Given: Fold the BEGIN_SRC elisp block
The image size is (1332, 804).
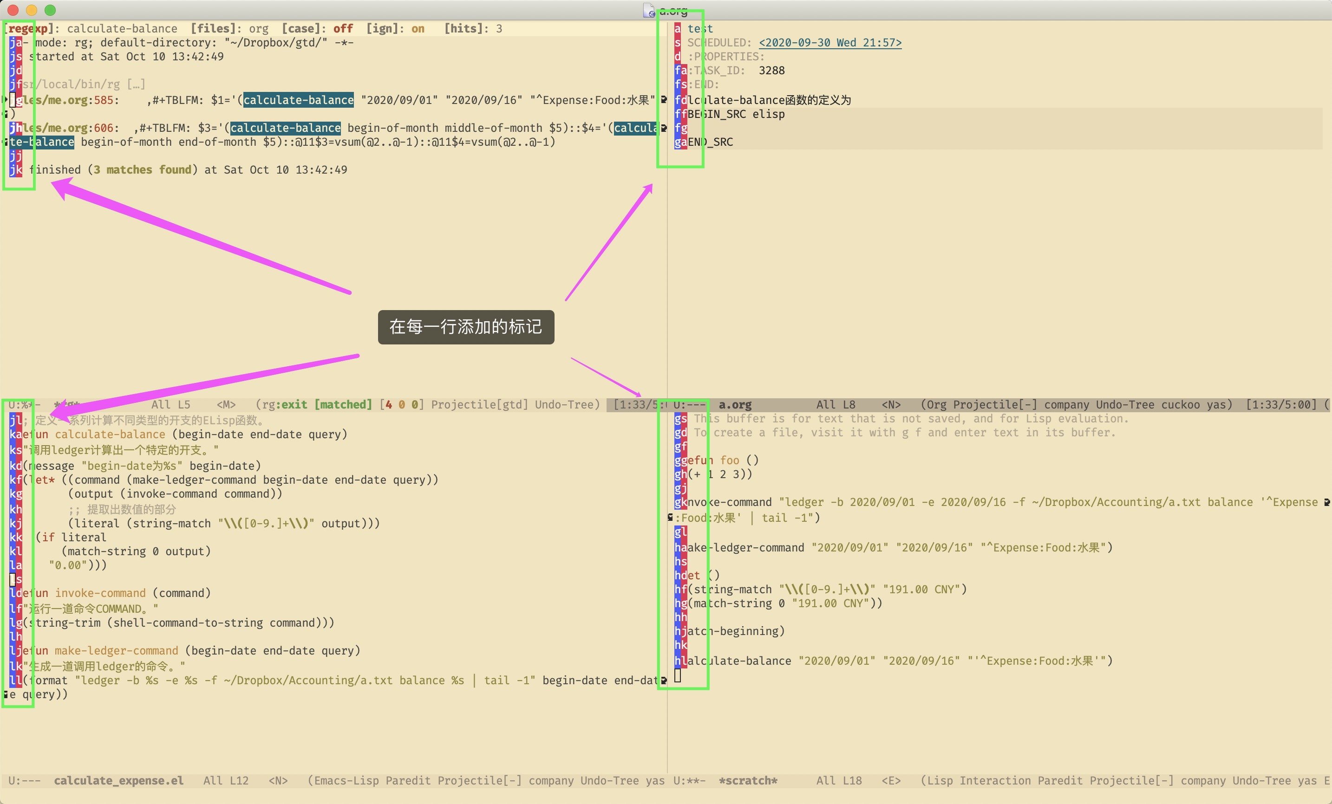Looking at the screenshot, I should (735, 114).
